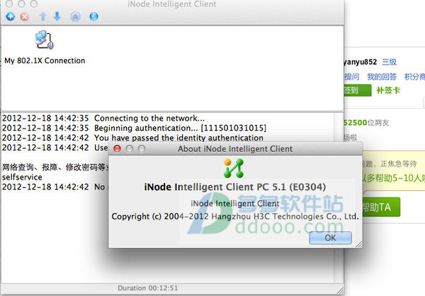The height and width of the screenshot is (296, 425).
Task: Click the up arrow toolbar icon
Action: tap(42, 16)
